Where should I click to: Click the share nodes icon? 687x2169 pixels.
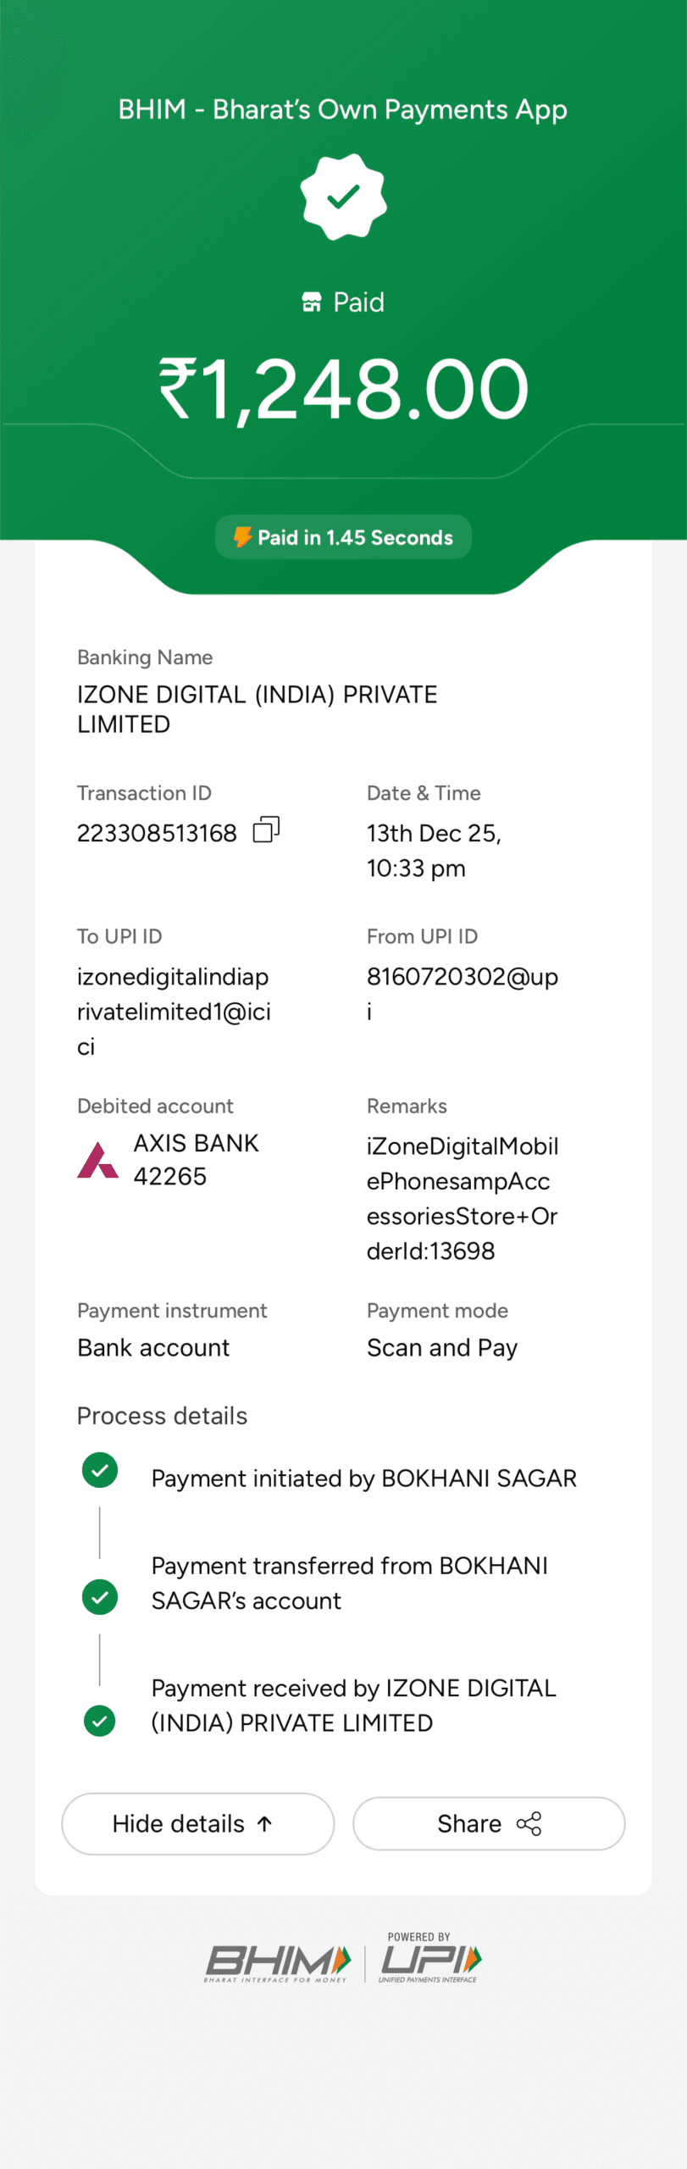529,1823
